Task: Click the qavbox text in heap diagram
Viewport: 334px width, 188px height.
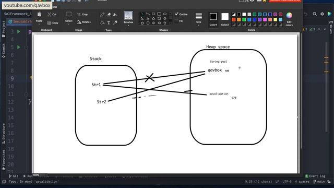Action: click(x=214, y=70)
